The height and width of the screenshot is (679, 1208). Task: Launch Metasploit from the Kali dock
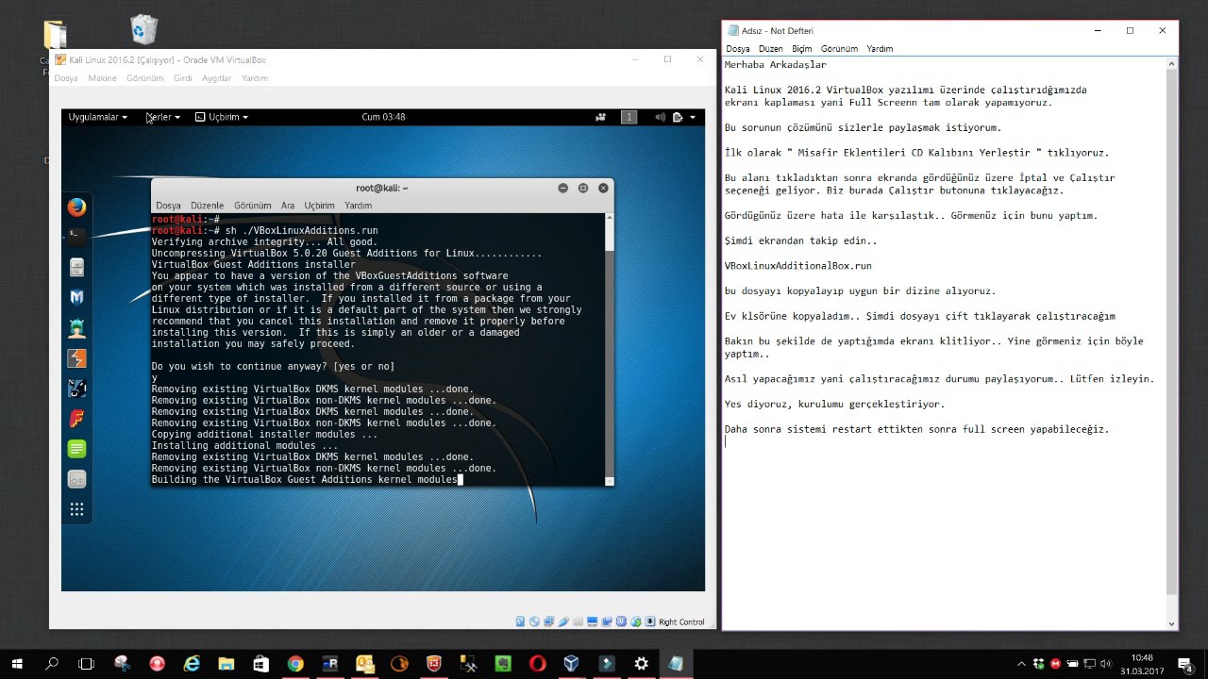coord(77,297)
